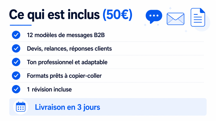Select "Devis, relances, réponses clients" line
The image size is (216, 121).
click(x=69, y=49)
